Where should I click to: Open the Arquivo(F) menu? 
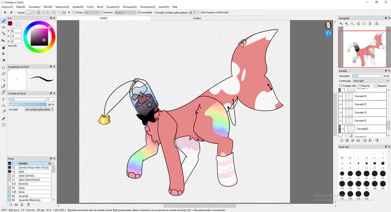[7, 7]
